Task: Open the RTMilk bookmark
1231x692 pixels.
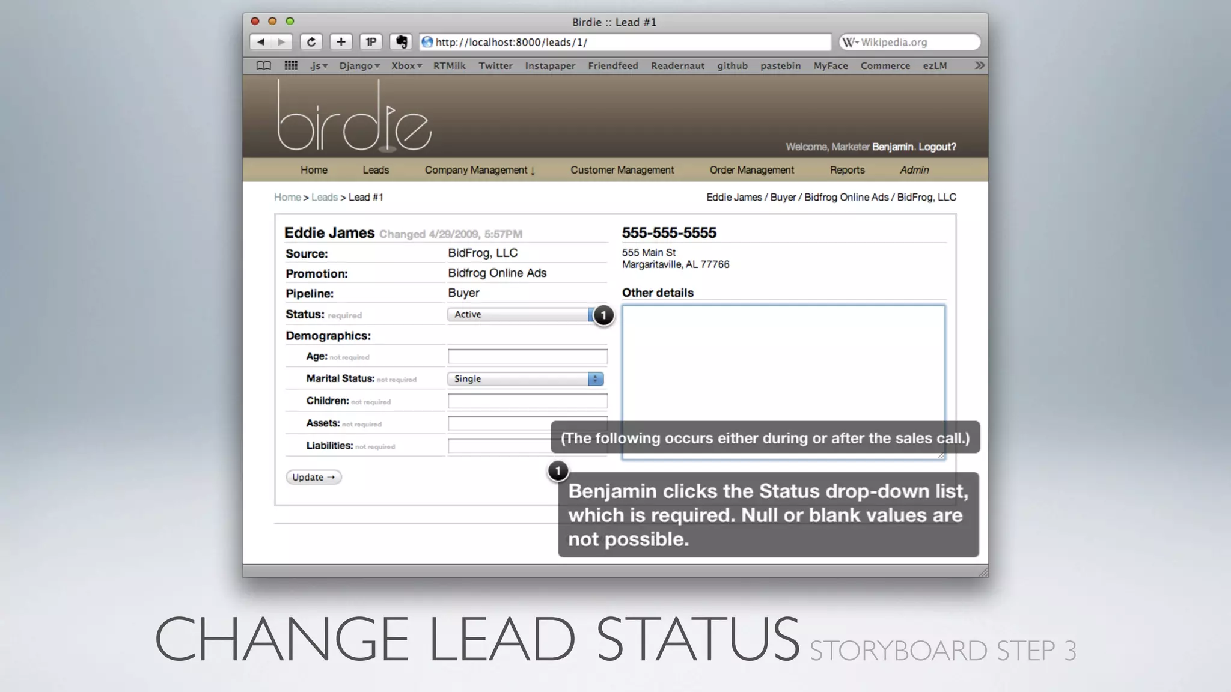Action: click(x=450, y=66)
